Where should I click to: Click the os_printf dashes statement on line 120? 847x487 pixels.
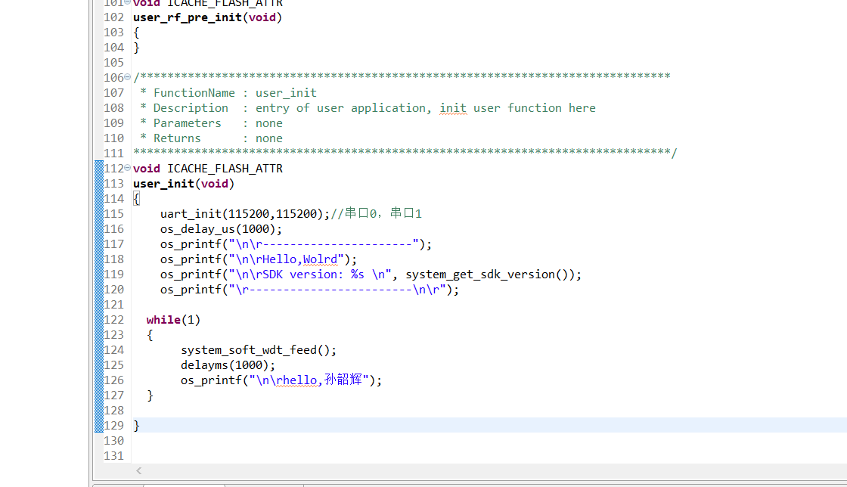click(x=309, y=290)
